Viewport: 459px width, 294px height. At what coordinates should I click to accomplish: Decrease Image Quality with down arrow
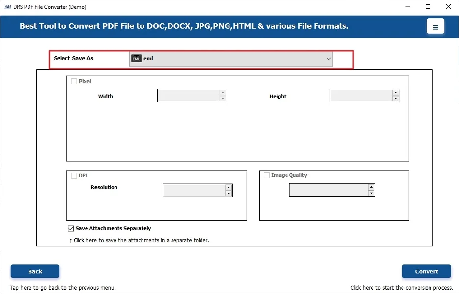371,194
